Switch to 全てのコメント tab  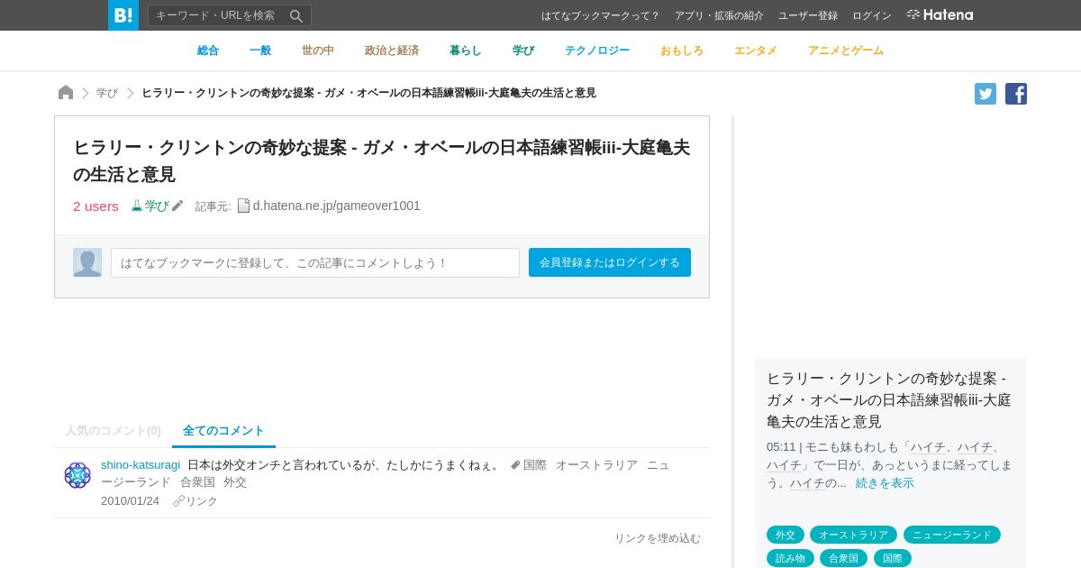click(223, 431)
